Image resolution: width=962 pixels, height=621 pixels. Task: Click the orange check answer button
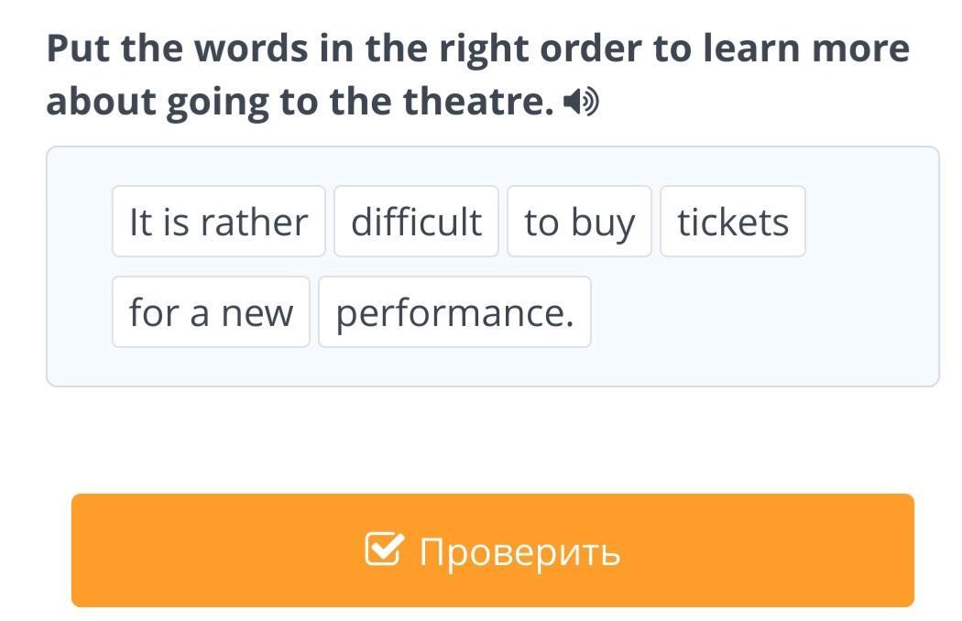click(x=493, y=550)
